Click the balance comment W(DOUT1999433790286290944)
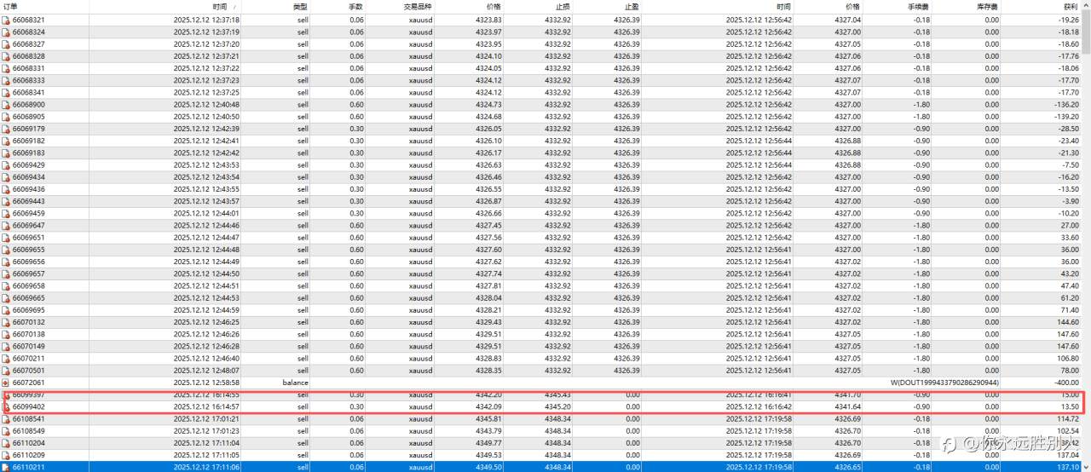This screenshot has height=472, width=1091. [x=944, y=383]
